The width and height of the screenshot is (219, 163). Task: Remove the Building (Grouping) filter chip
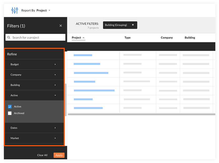(133, 25)
